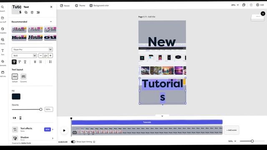
Task: Decrease font size with minus button
Action: click(x=41, y=55)
